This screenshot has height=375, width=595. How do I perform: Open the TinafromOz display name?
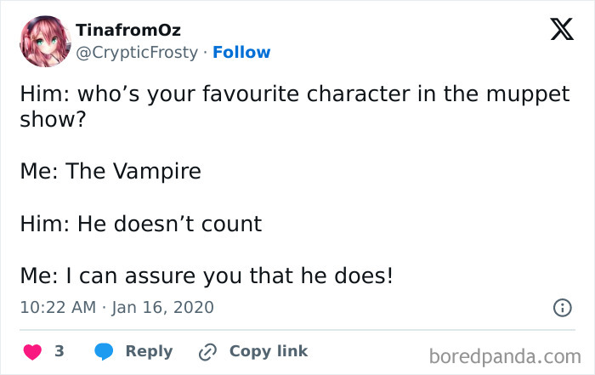click(x=128, y=31)
